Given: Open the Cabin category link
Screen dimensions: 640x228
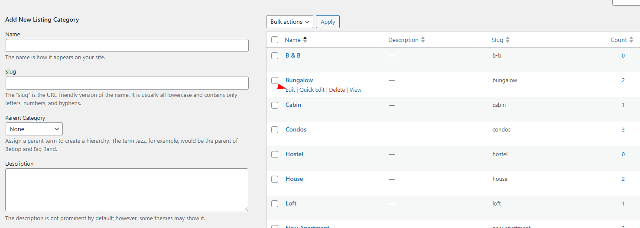Looking at the screenshot, I should (293, 105).
